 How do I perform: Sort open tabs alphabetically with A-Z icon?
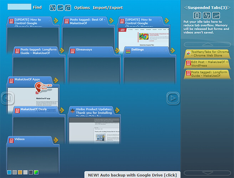pos(53,7)
